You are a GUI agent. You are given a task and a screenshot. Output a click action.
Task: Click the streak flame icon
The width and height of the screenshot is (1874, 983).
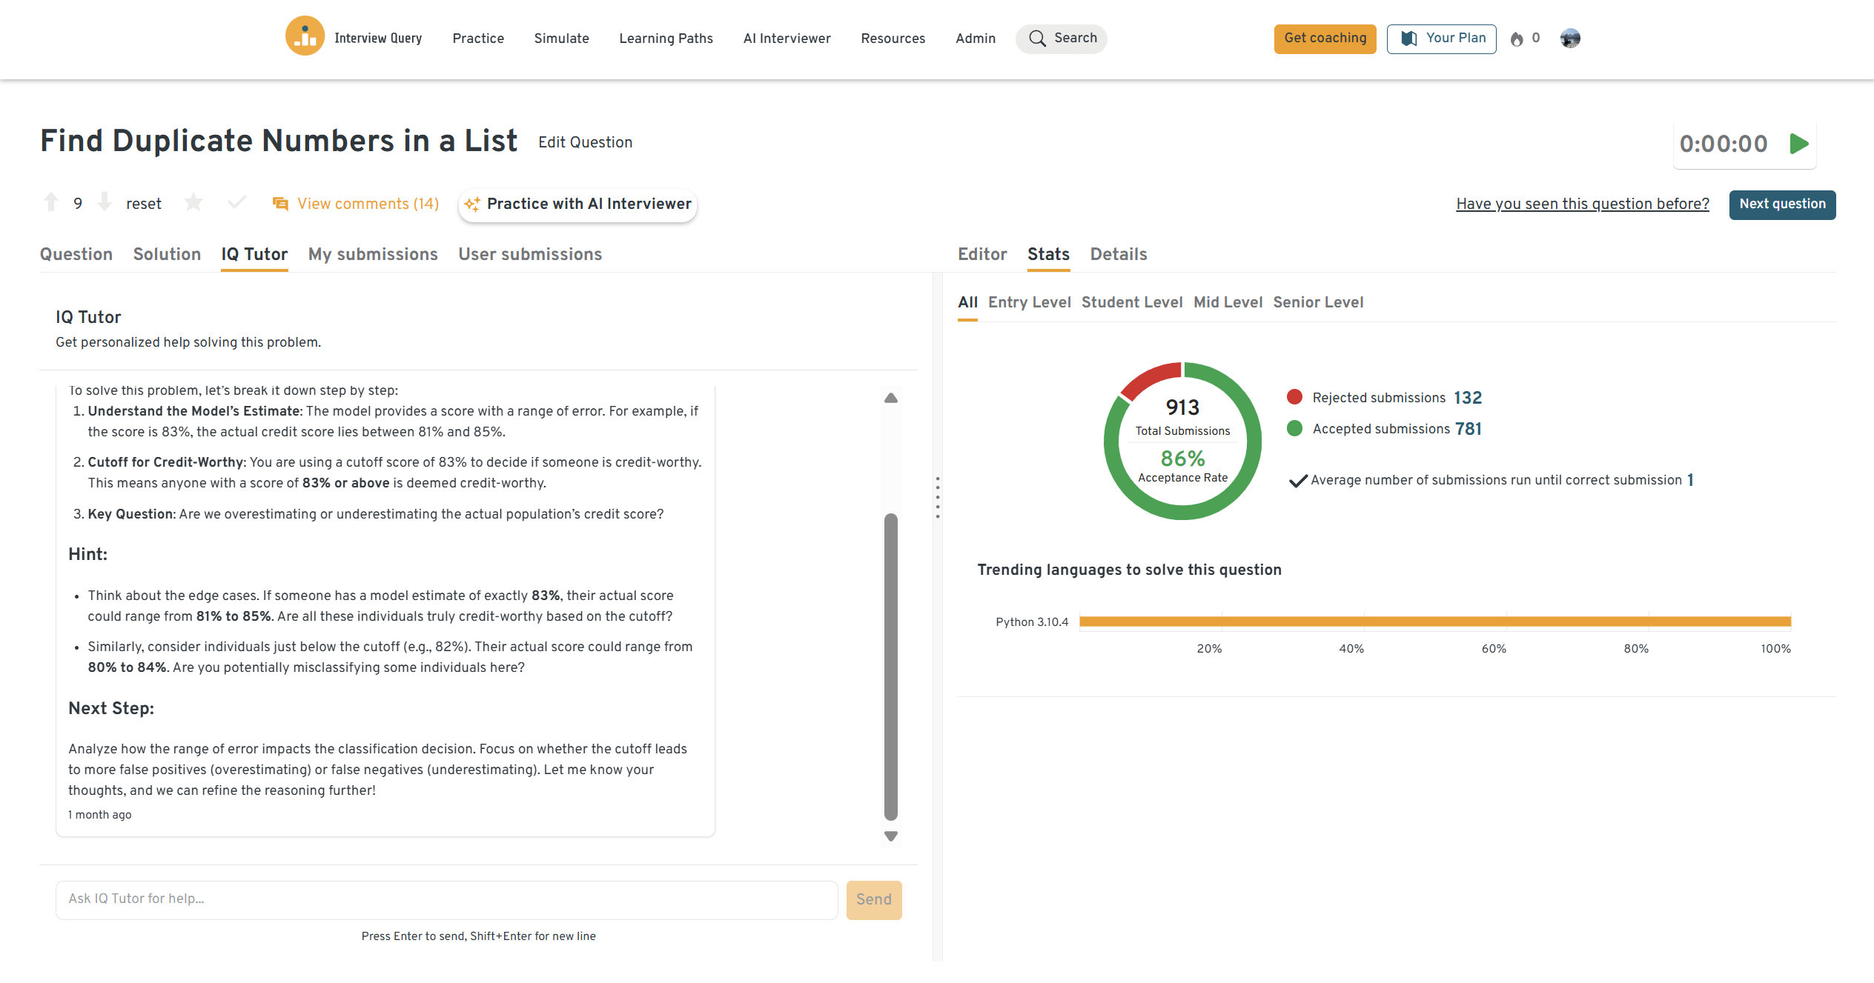point(1517,39)
